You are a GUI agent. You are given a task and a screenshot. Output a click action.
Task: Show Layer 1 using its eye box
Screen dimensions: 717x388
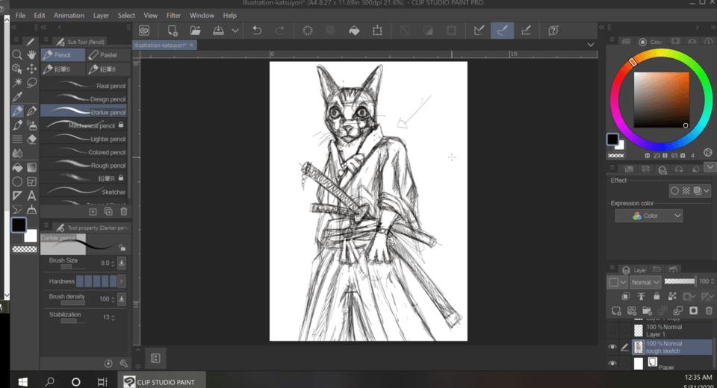612,330
